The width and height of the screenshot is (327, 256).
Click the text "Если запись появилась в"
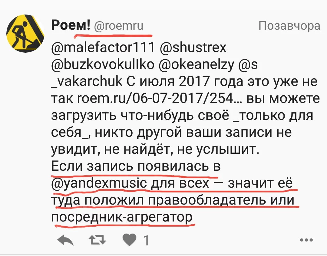[136, 167]
